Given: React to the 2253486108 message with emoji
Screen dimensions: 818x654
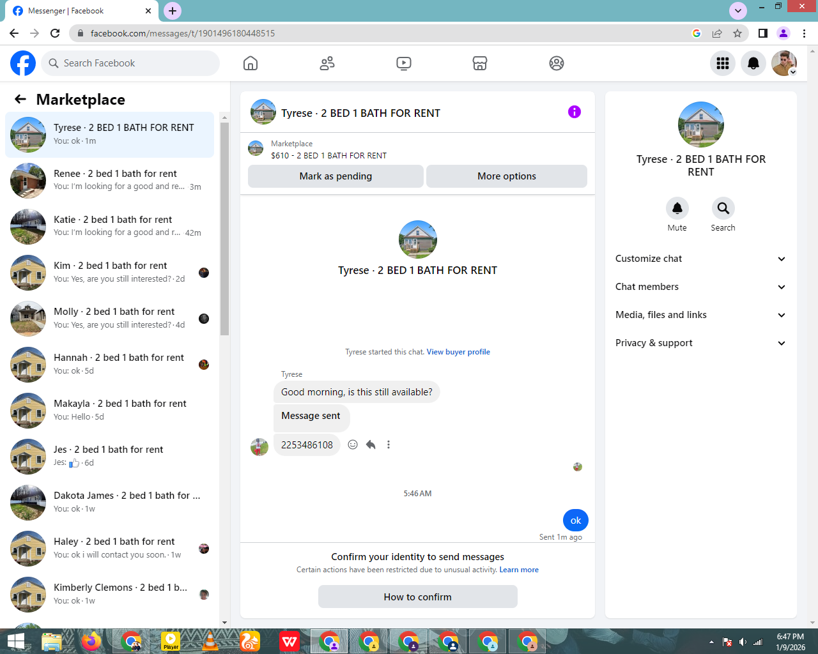Looking at the screenshot, I should pyautogui.click(x=353, y=445).
